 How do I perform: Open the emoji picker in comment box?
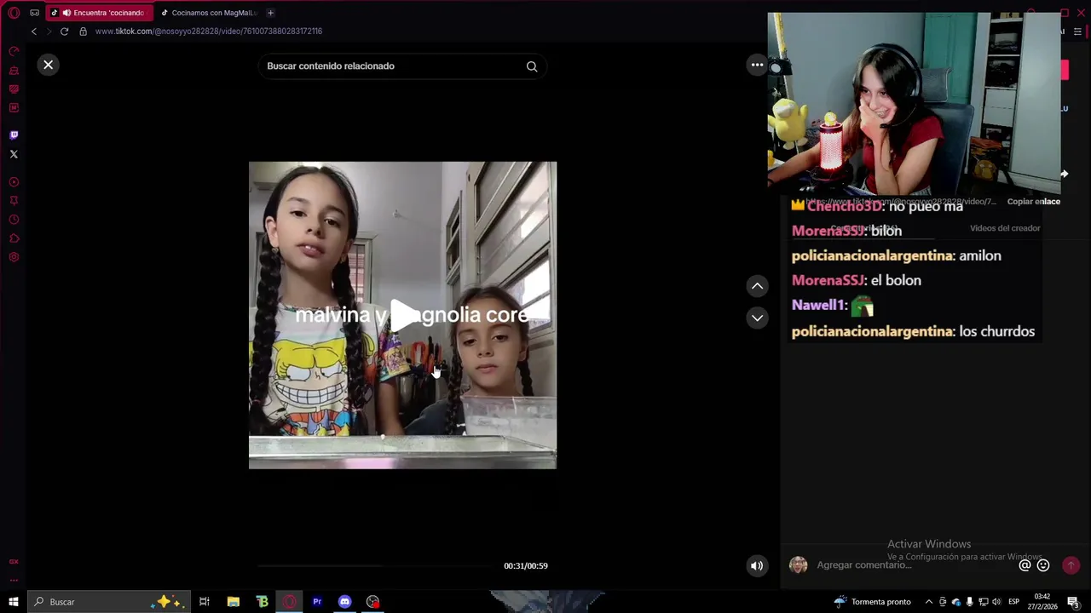pyautogui.click(x=1043, y=565)
